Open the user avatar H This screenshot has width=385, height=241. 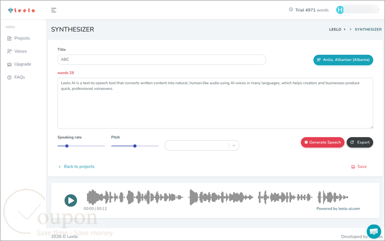coord(340,10)
